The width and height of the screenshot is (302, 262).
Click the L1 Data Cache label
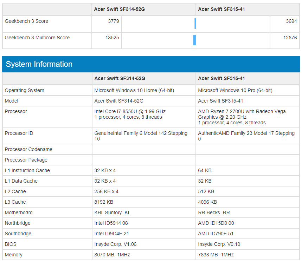click(x=21, y=181)
